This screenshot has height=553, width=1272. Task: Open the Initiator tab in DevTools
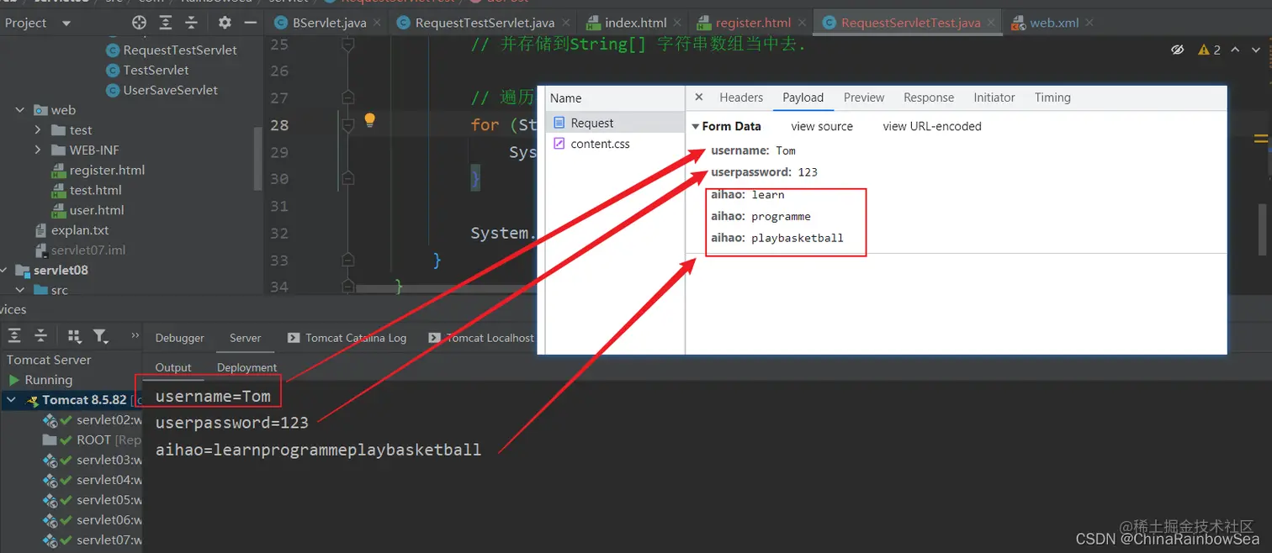(x=994, y=97)
